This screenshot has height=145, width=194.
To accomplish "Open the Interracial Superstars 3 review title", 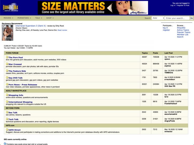I will pos(30,26).
